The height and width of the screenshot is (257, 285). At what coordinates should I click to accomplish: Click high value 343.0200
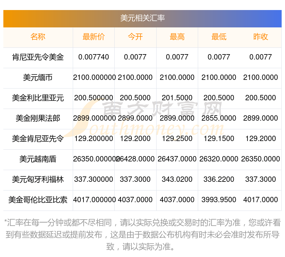point(177,179)
